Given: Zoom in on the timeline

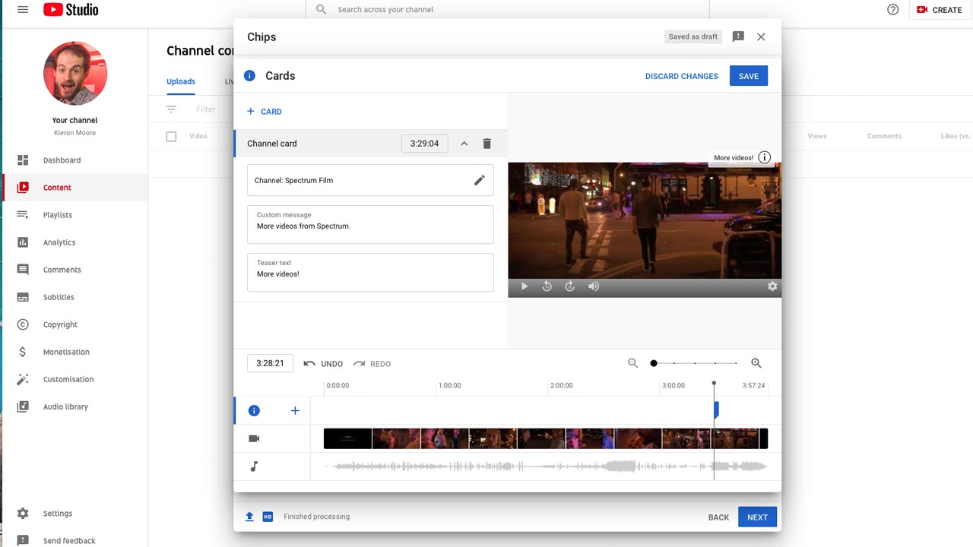Looking at the screenshot, I should point(756,363).
